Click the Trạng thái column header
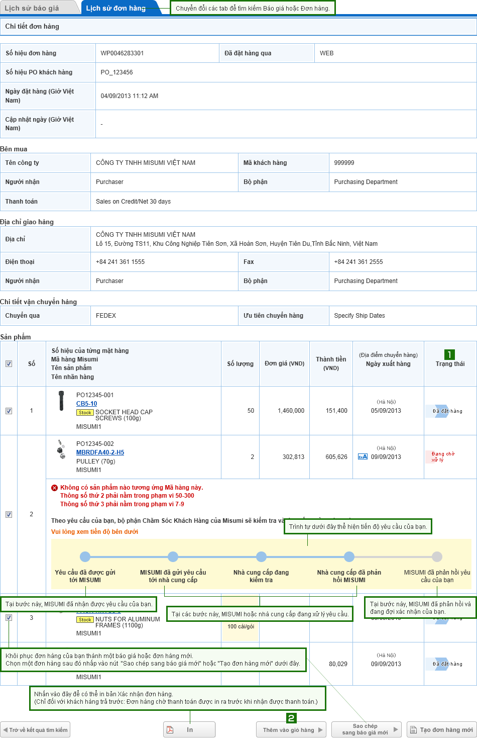 [x=450, y=364]
